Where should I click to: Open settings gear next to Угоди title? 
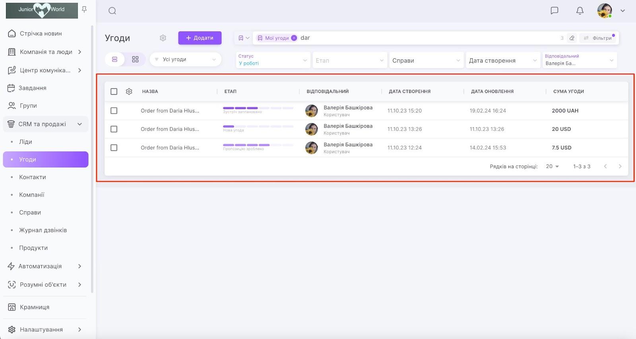[163, 38]
